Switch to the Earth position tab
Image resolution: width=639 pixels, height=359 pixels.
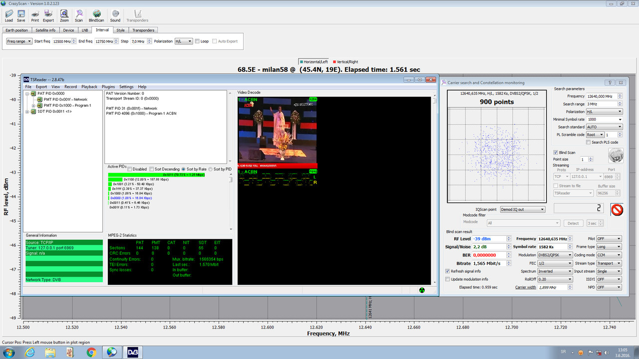[17, 30]
